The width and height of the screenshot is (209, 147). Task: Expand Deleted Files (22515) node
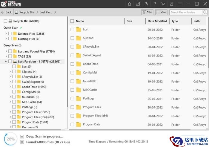(x=6, y=33)
